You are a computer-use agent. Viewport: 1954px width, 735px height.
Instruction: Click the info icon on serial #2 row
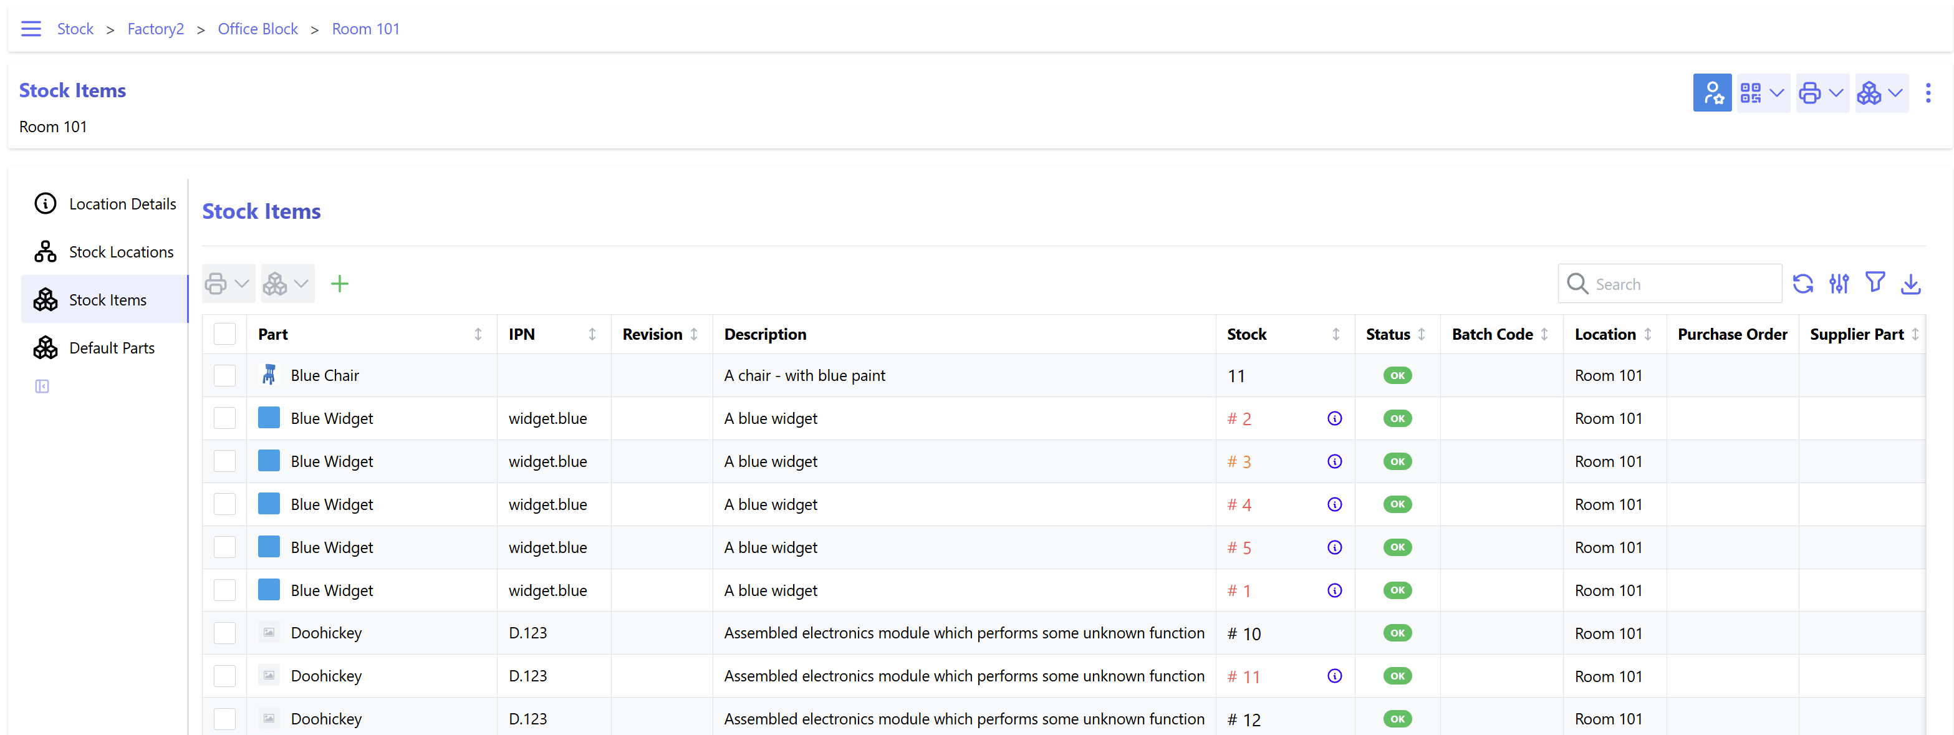pos(1334,419)
